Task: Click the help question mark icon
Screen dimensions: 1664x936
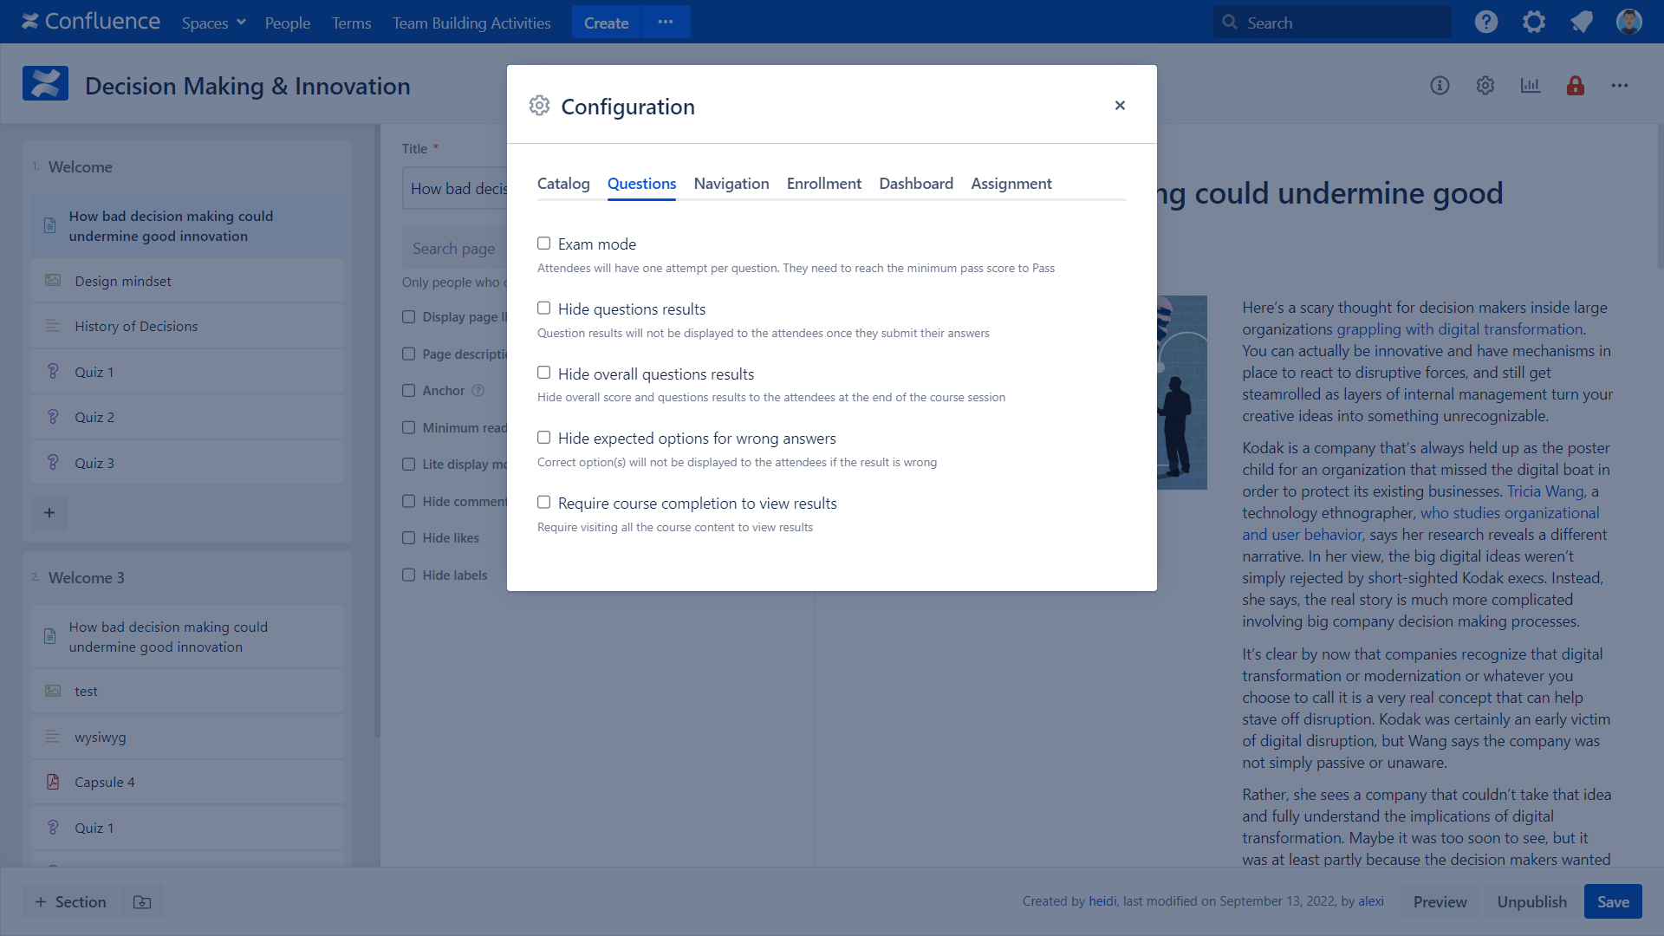Action: click(1486, 22)
